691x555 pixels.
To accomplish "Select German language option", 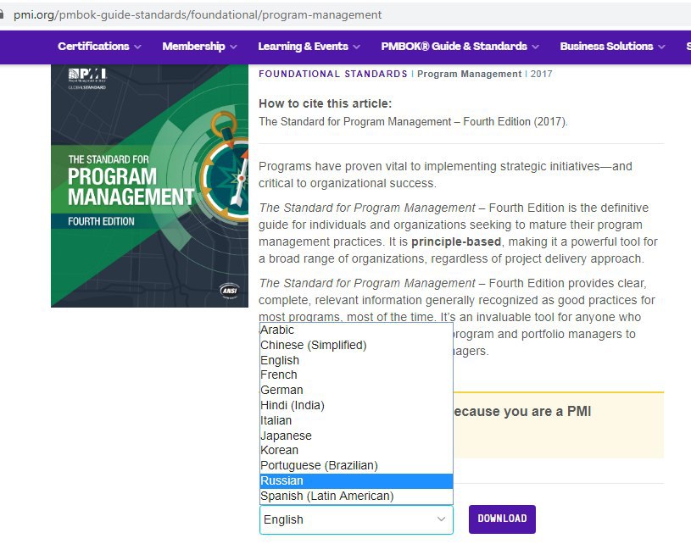I will pos(356,391).
